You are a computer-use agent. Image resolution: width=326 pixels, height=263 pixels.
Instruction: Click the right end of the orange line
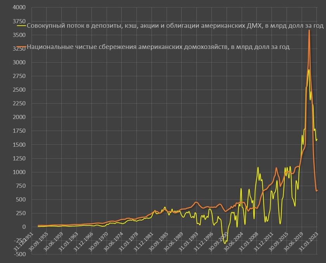(x=317, y=191)
